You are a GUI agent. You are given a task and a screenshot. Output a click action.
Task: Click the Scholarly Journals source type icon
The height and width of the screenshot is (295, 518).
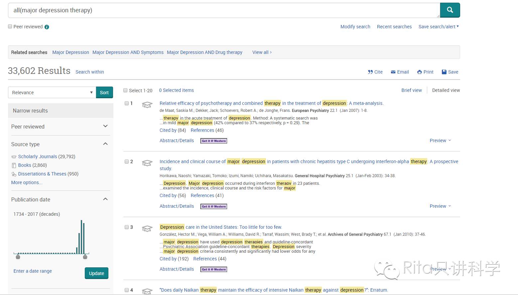(14, 157)
